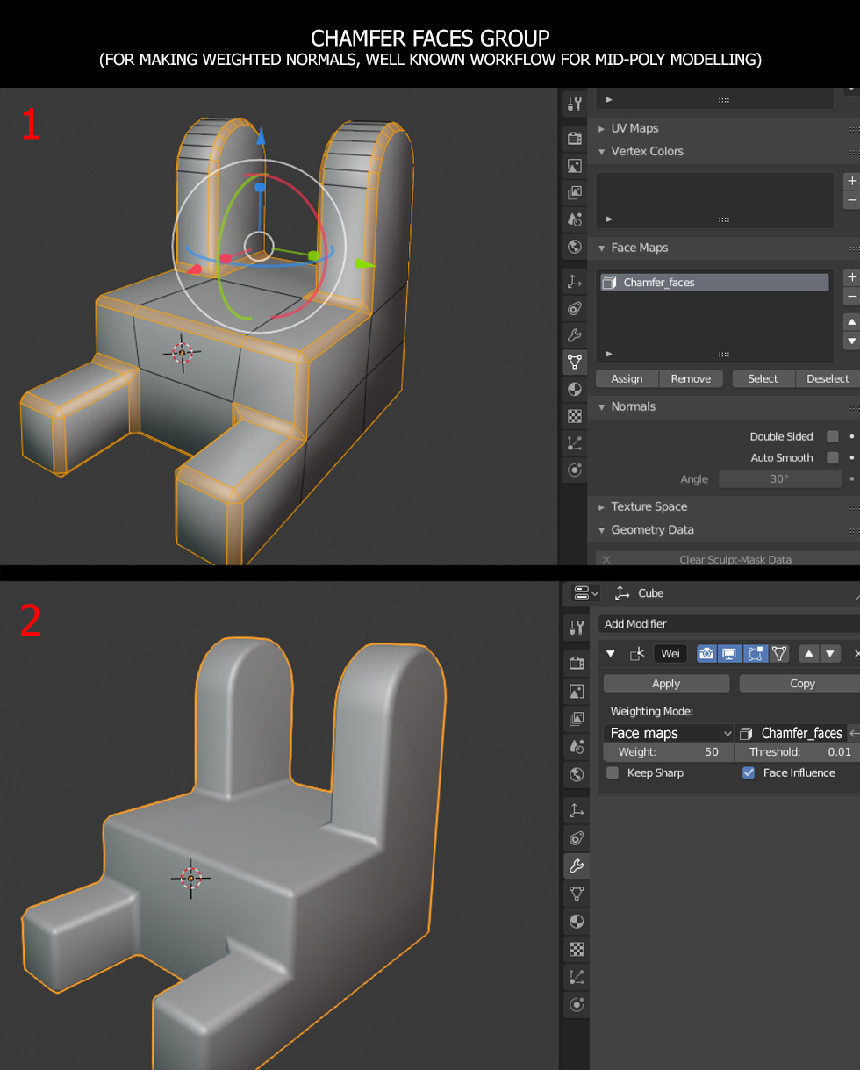Toggle modifier render visibility camera icon
The width and height of the screenshot is (860, 1070).
pos(706,653)
